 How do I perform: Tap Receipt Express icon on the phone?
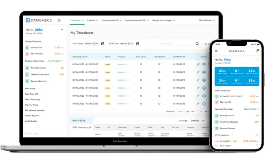pos(216,116)
